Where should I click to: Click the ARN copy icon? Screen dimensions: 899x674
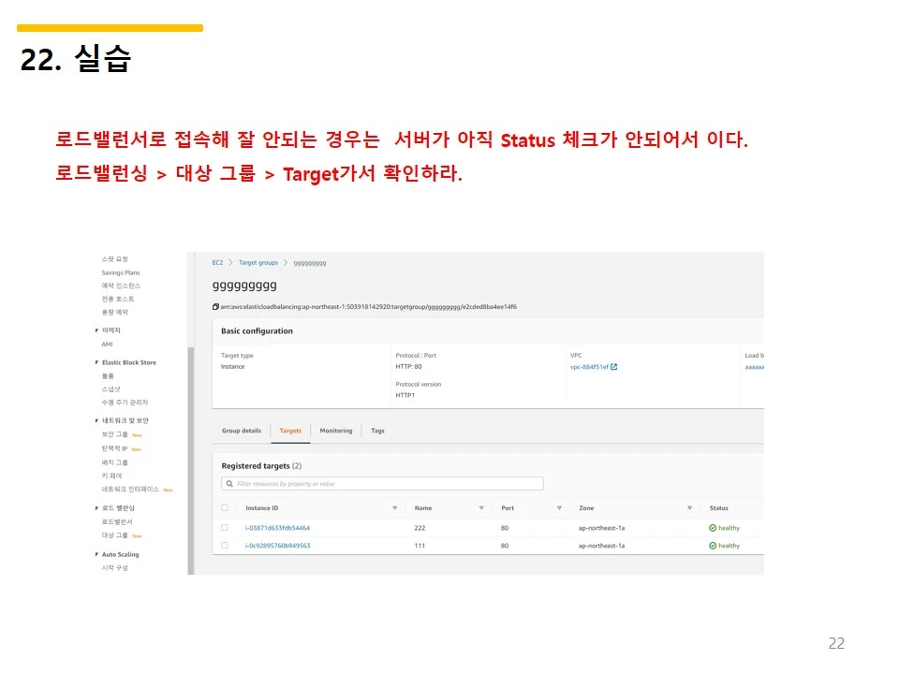215,305
